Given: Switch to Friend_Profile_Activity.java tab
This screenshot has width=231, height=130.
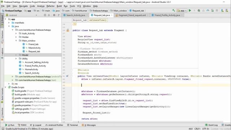Looking at the screenshot, I should (167, 15).
